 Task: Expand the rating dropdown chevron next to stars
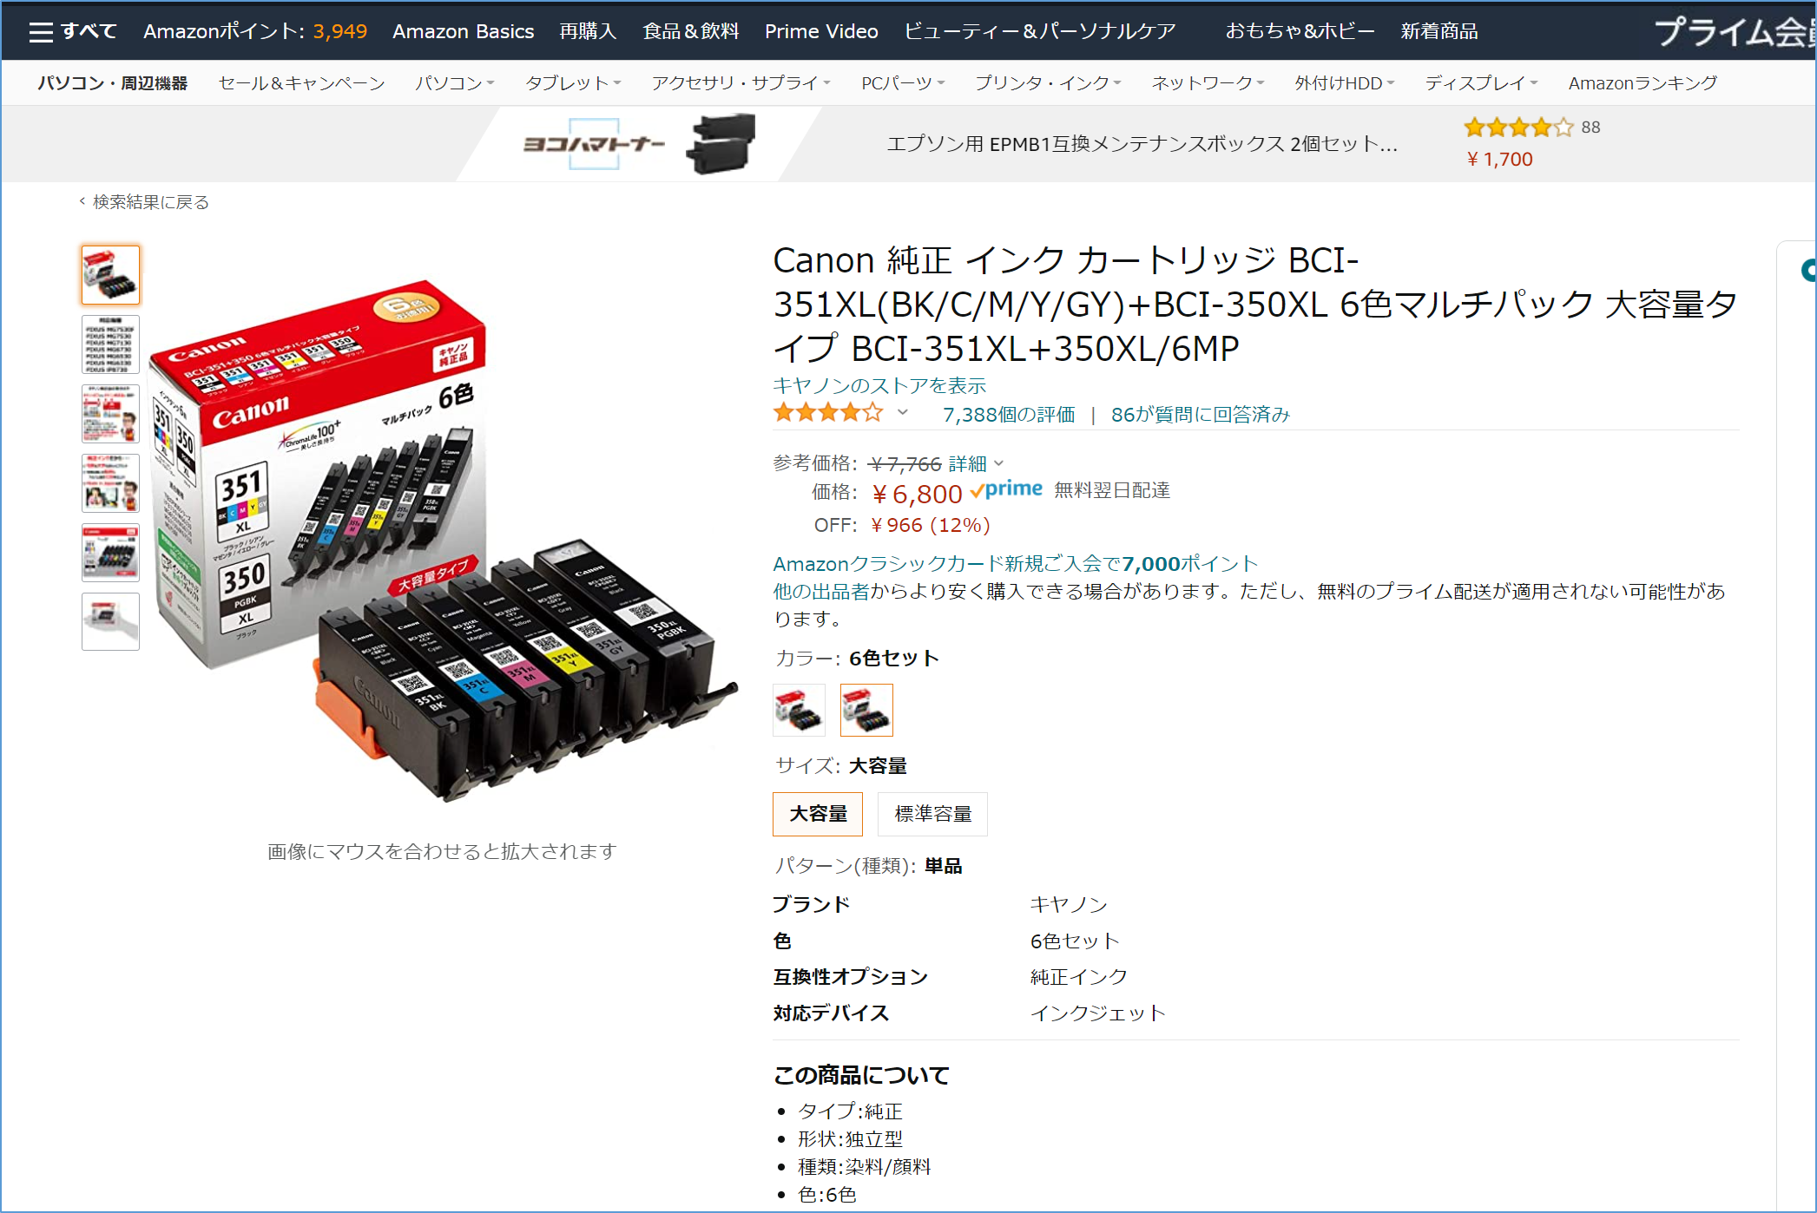(x=903, y=412)
